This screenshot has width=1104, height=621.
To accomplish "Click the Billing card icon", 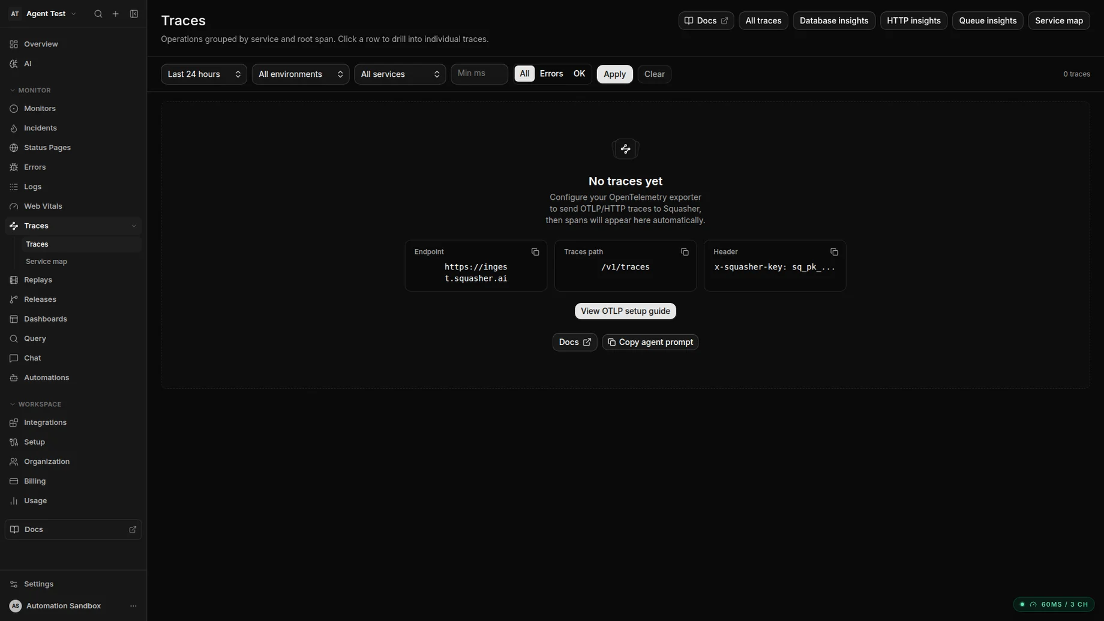I will pos(14,481).
